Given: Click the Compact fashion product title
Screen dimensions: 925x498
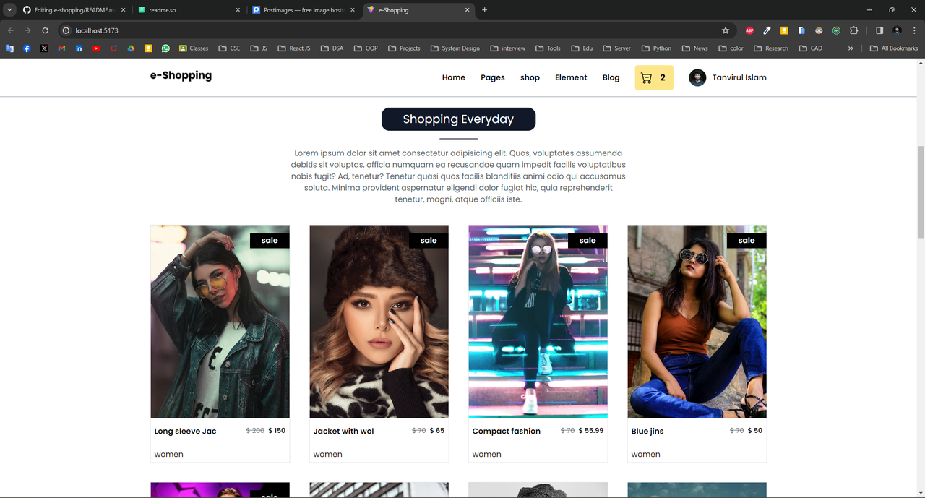Looking at the screenshot, I should pos(506,432).
